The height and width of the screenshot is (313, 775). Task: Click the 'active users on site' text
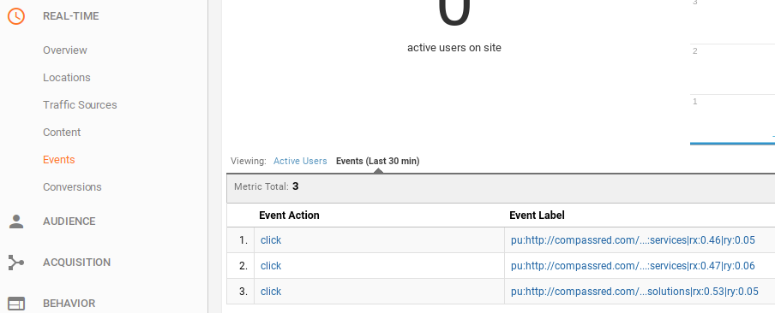(454, 48)
